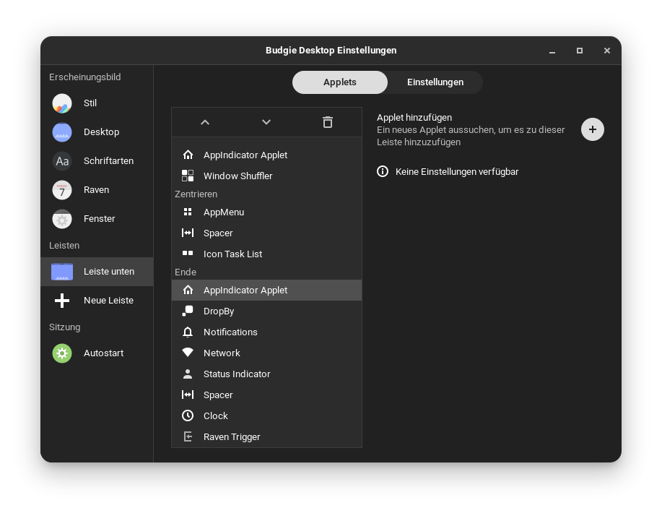Move selected applet down with chevron arrow
The image size is (662, 508).
pyautogui.click(x=266, y=122)
